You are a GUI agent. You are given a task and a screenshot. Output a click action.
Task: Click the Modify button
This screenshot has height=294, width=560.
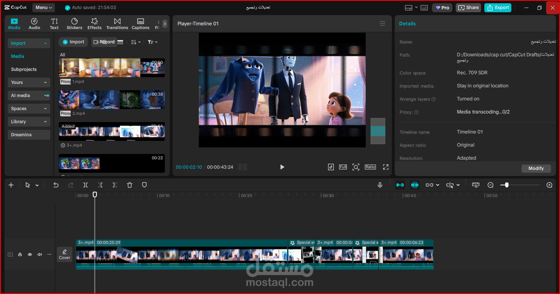536,168
